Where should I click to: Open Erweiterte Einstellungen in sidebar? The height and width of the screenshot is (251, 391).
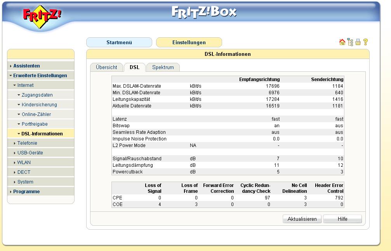(x=40, y=76)
